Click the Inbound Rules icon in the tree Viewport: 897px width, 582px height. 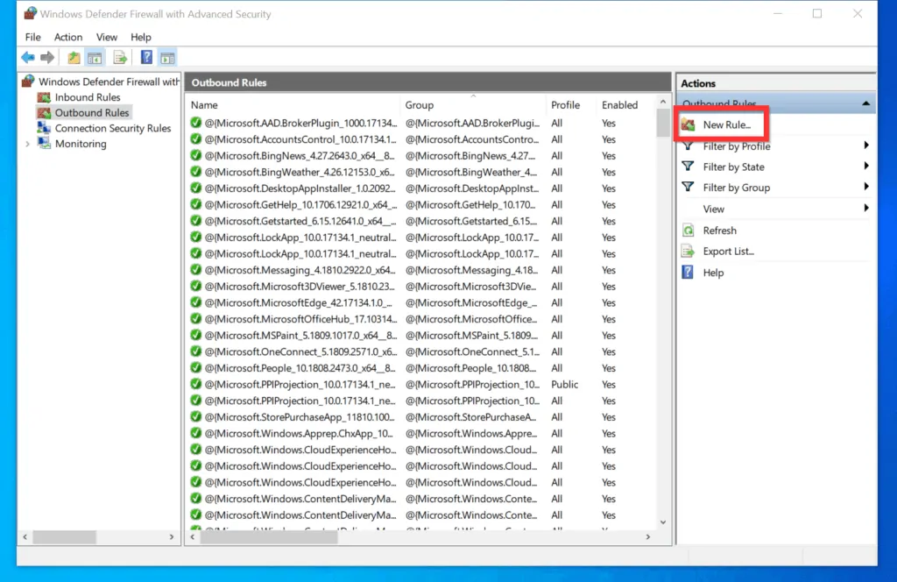tap(44, 97)
